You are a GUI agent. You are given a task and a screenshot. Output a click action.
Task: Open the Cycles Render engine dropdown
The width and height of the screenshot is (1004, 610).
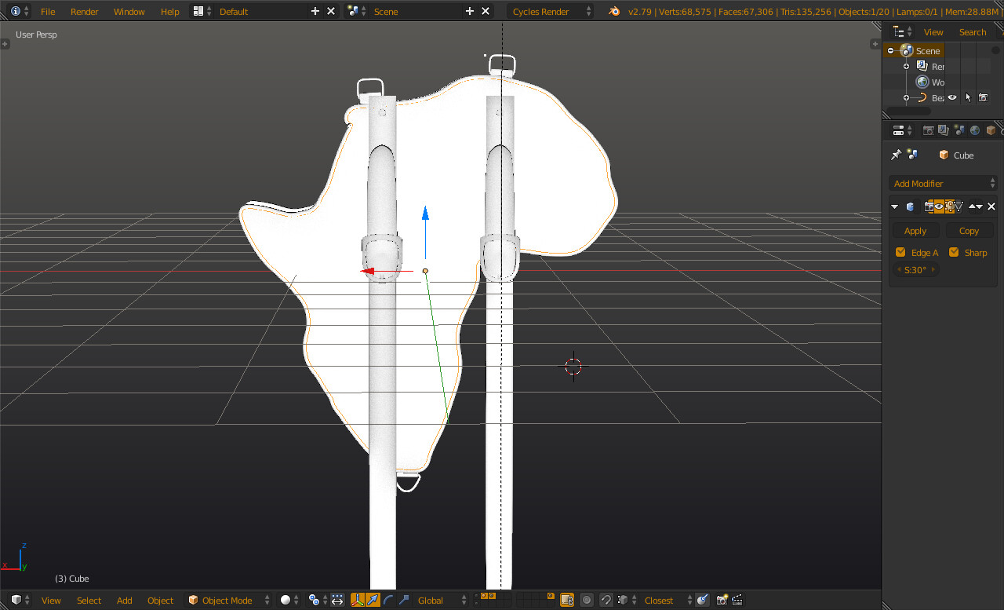tap(551, 11)
